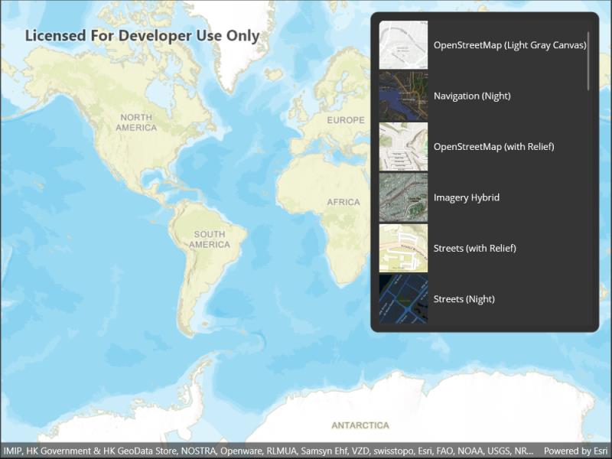Click the Imagery Hybrid label
Image resolution: width=612 pixels, height=459 pixels.
(x=467, y=197)
